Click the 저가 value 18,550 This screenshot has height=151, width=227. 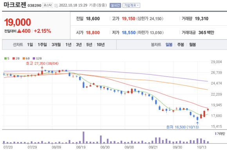128,33
